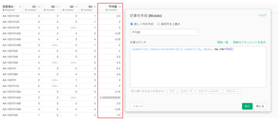Select the 新しく列を作成 radio button
The width and height of the screenshot is (278, 119).
(x=132, y=24)
